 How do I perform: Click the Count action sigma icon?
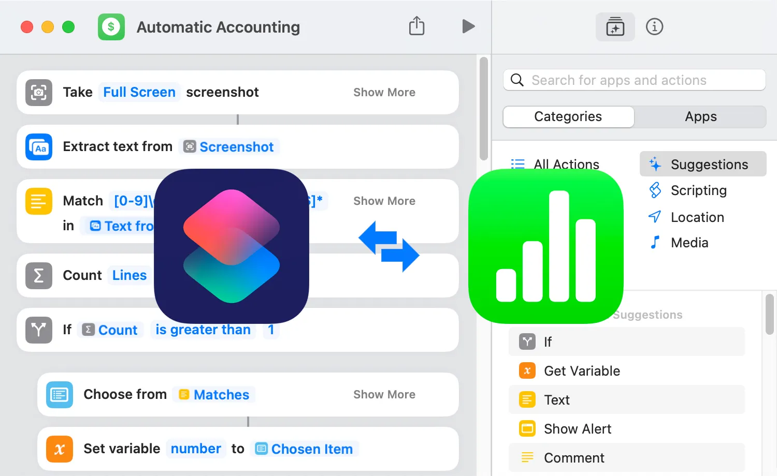tap(38, 276)
